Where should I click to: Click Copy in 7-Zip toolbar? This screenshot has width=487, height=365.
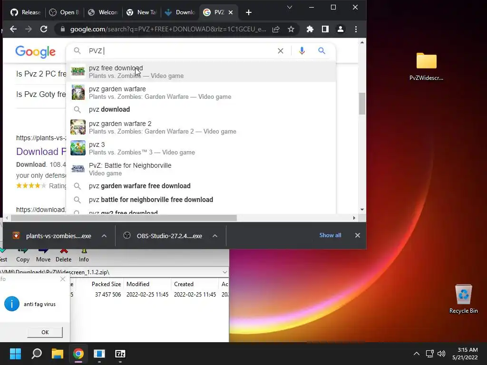tap(23, 256)
